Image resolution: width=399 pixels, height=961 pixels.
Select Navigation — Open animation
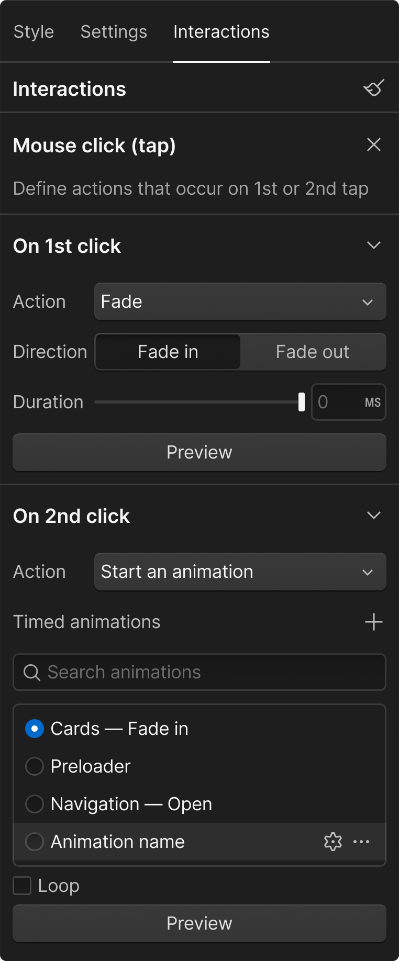(x=35, y=804)
